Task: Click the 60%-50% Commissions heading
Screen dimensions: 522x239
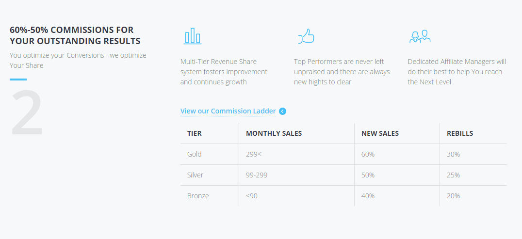Action: coord(75,35)
